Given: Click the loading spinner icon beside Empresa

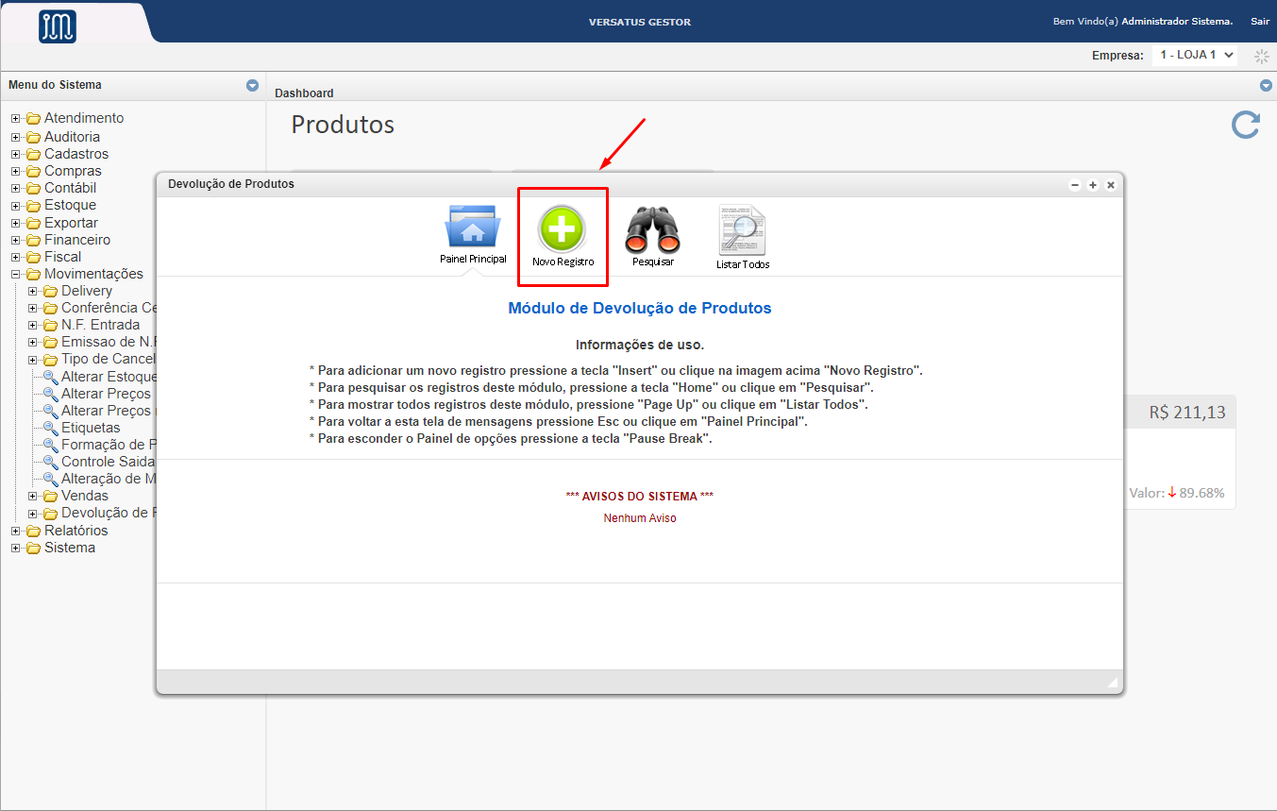Looking at the screenshot, I should [1261, 56].
